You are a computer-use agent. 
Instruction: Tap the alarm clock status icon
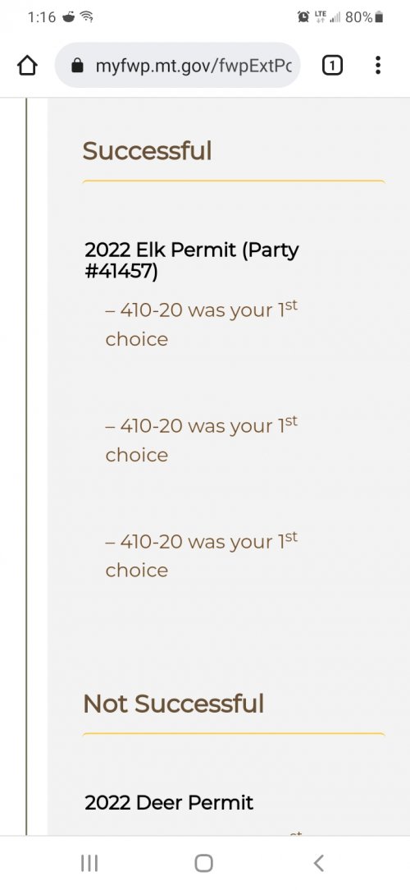pyautogui.click(x=303, y=17)
